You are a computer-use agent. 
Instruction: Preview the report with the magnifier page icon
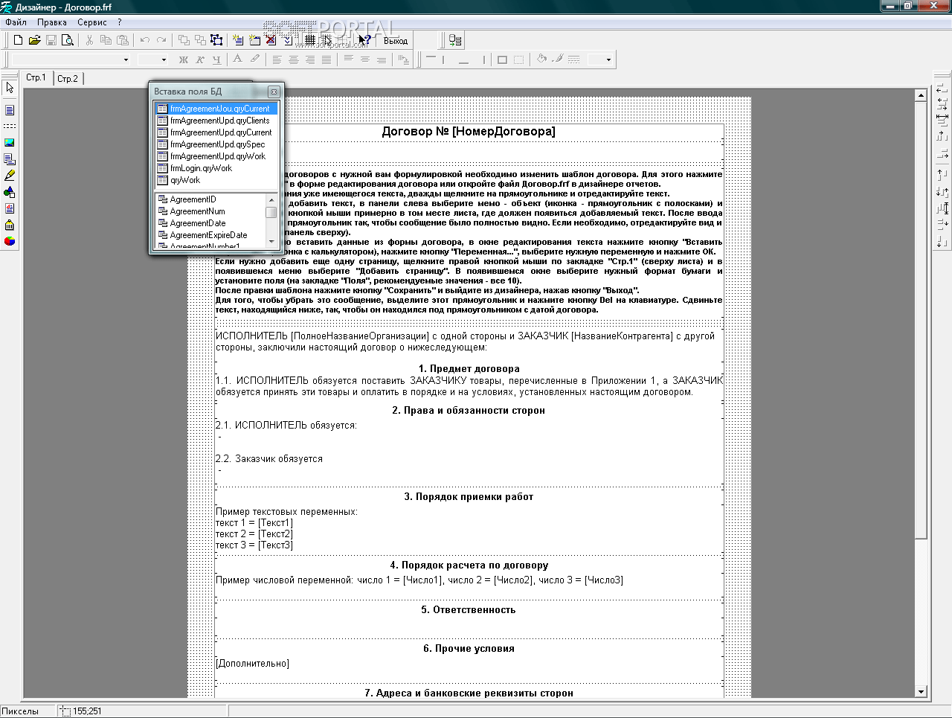coord(68,40)
